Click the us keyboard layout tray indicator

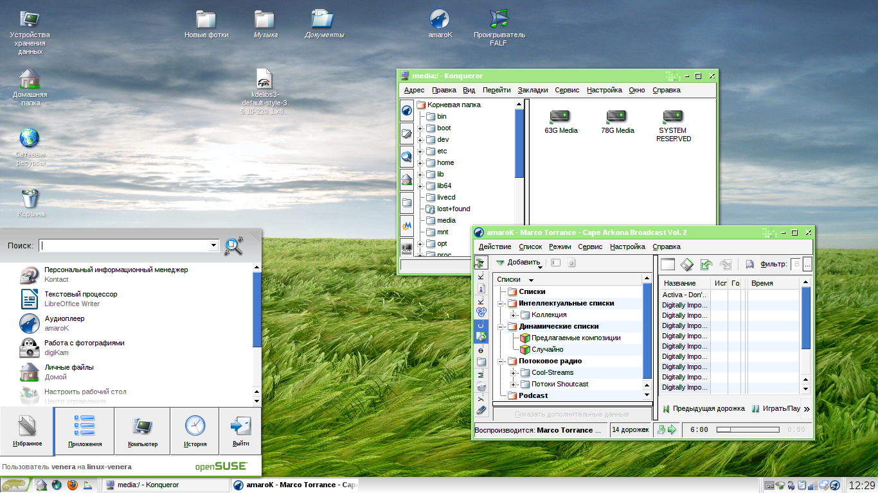coord(769,485)
